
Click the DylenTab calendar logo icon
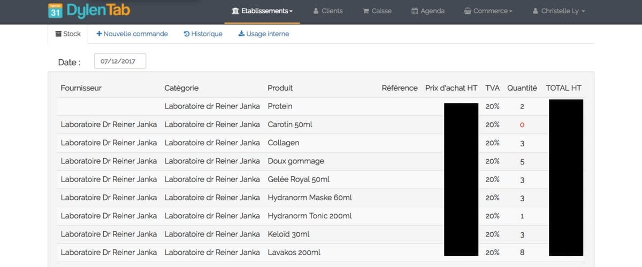(x=54, y=10)
